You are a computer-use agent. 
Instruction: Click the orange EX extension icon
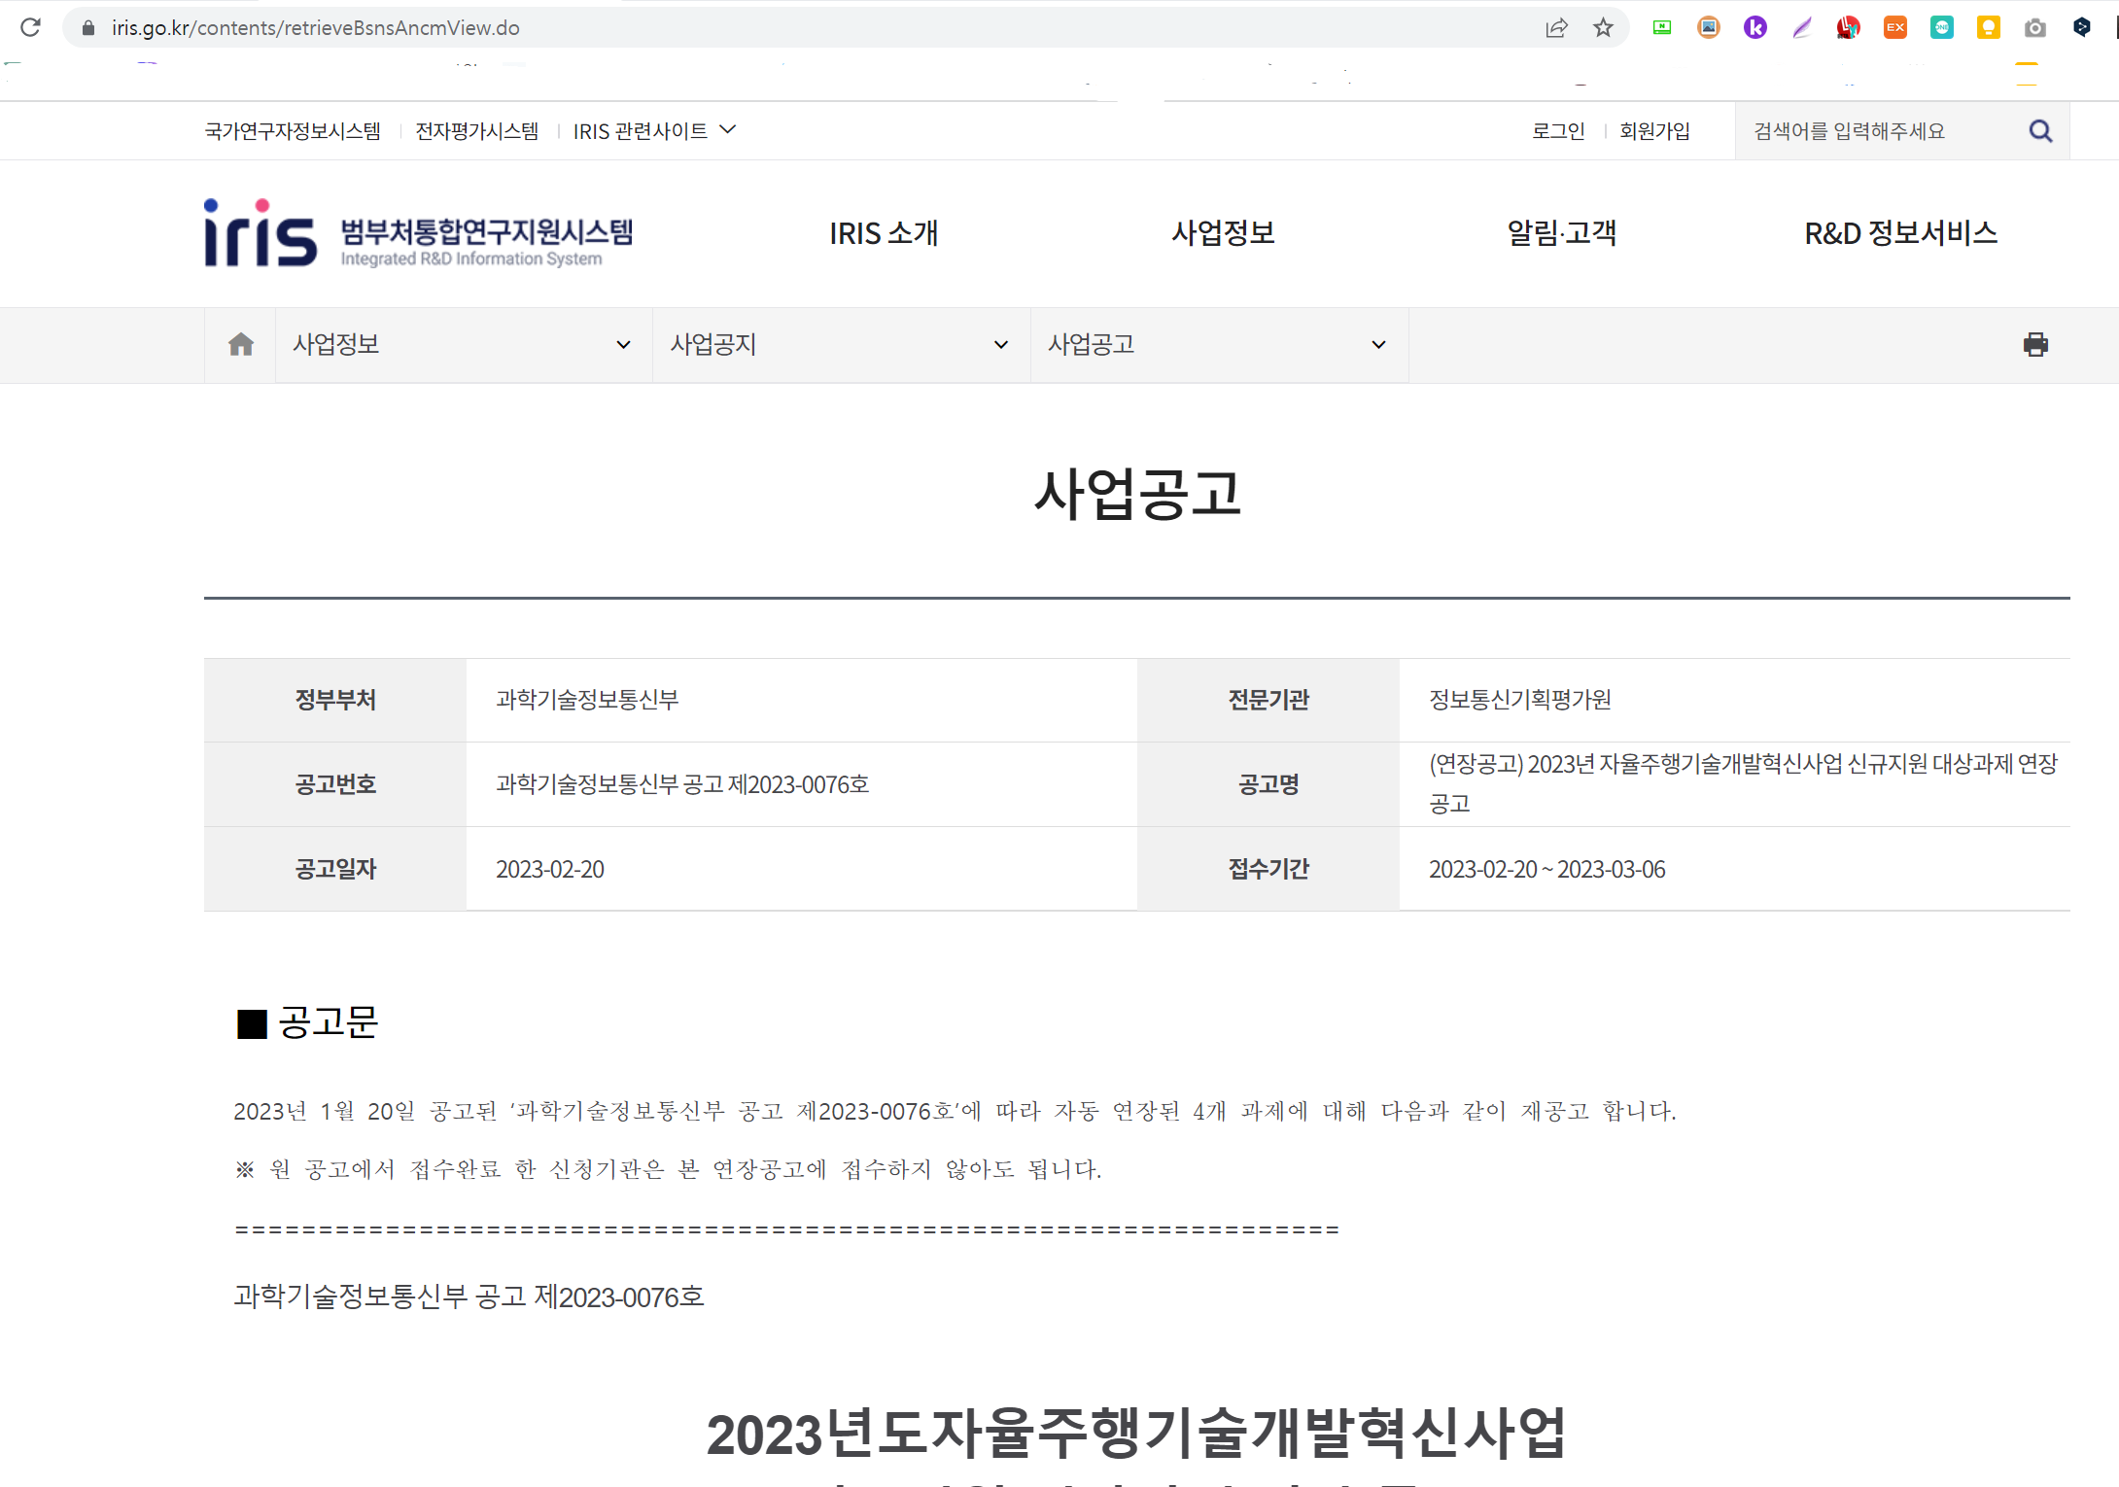point(1894,28)
